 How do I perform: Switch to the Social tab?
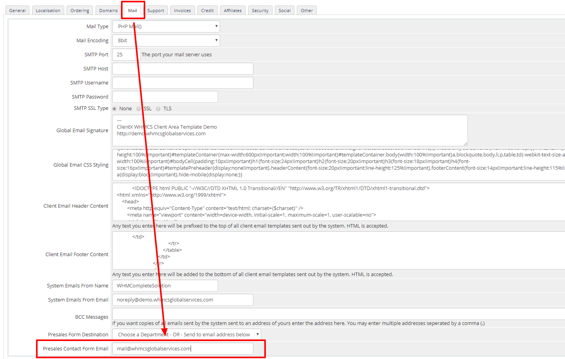tap(285, 11)
